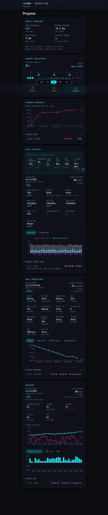Click the Jun 7 - Jun 13 strength chart point

coord(69,110)
